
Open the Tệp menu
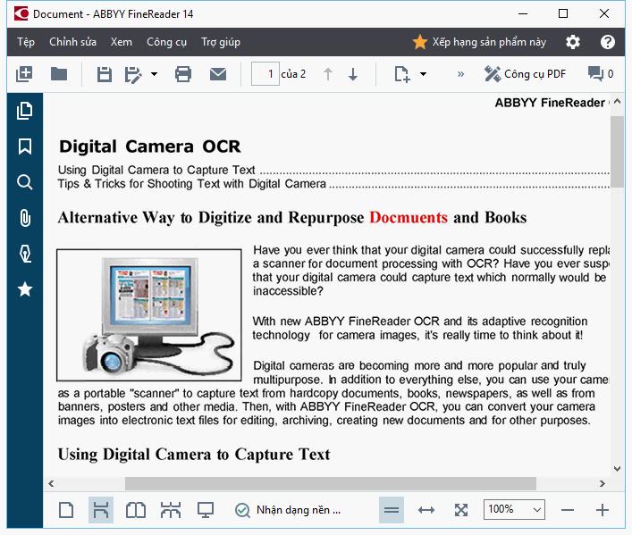[26, 42]
